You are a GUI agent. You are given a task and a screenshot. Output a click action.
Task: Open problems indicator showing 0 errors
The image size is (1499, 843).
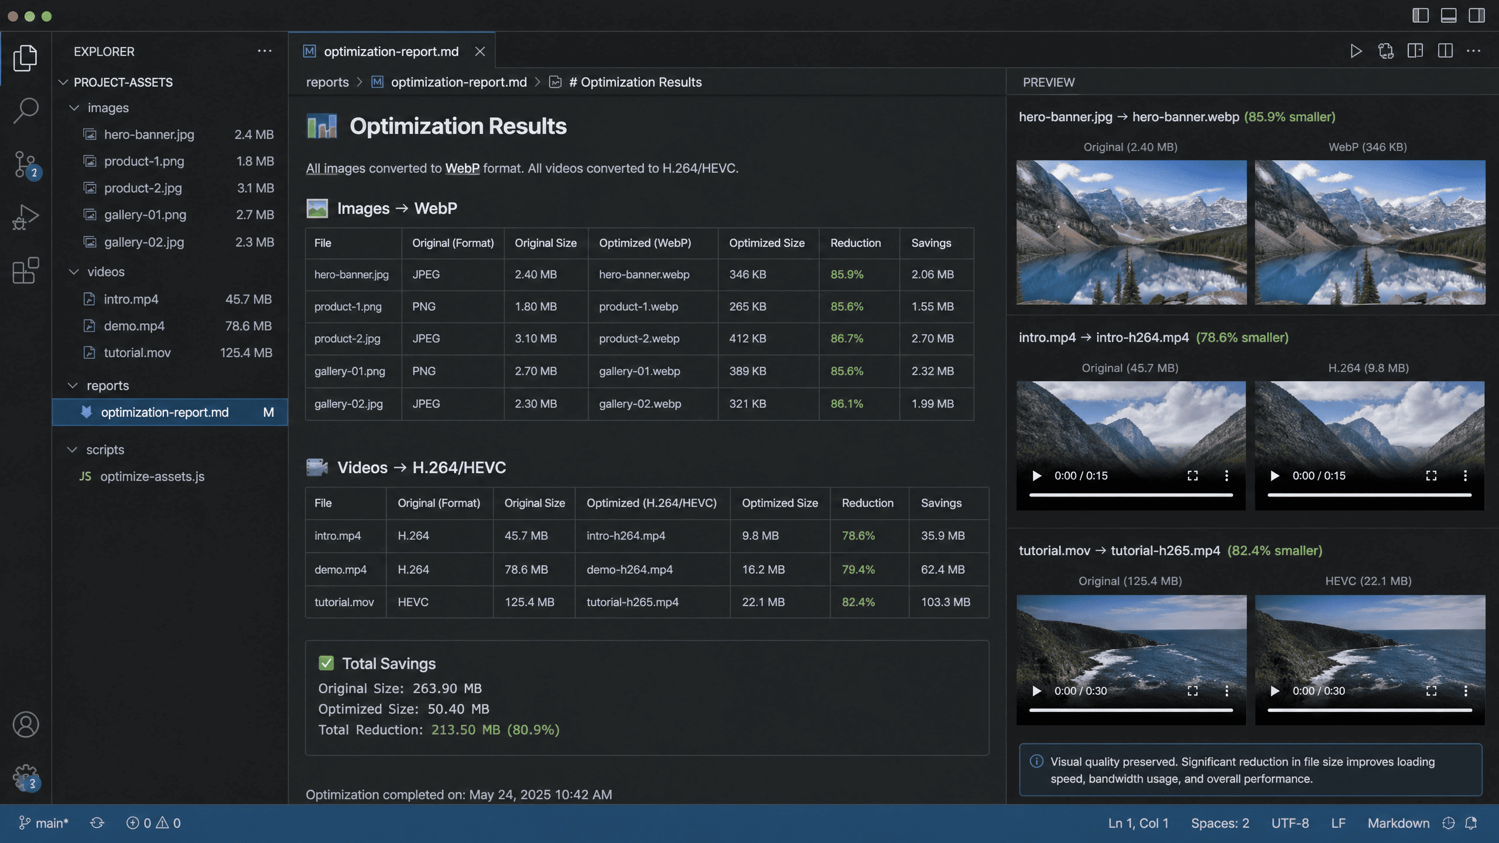(x=153, y=823)
